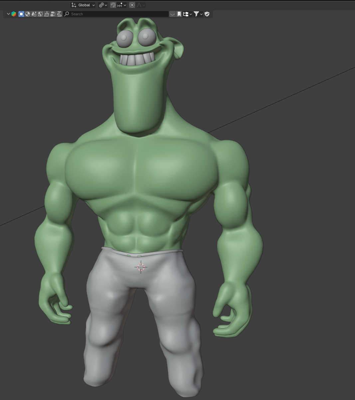This screenshot has width=355, height=400.
Task: Click the droplets filter icon
Action: 34,14
